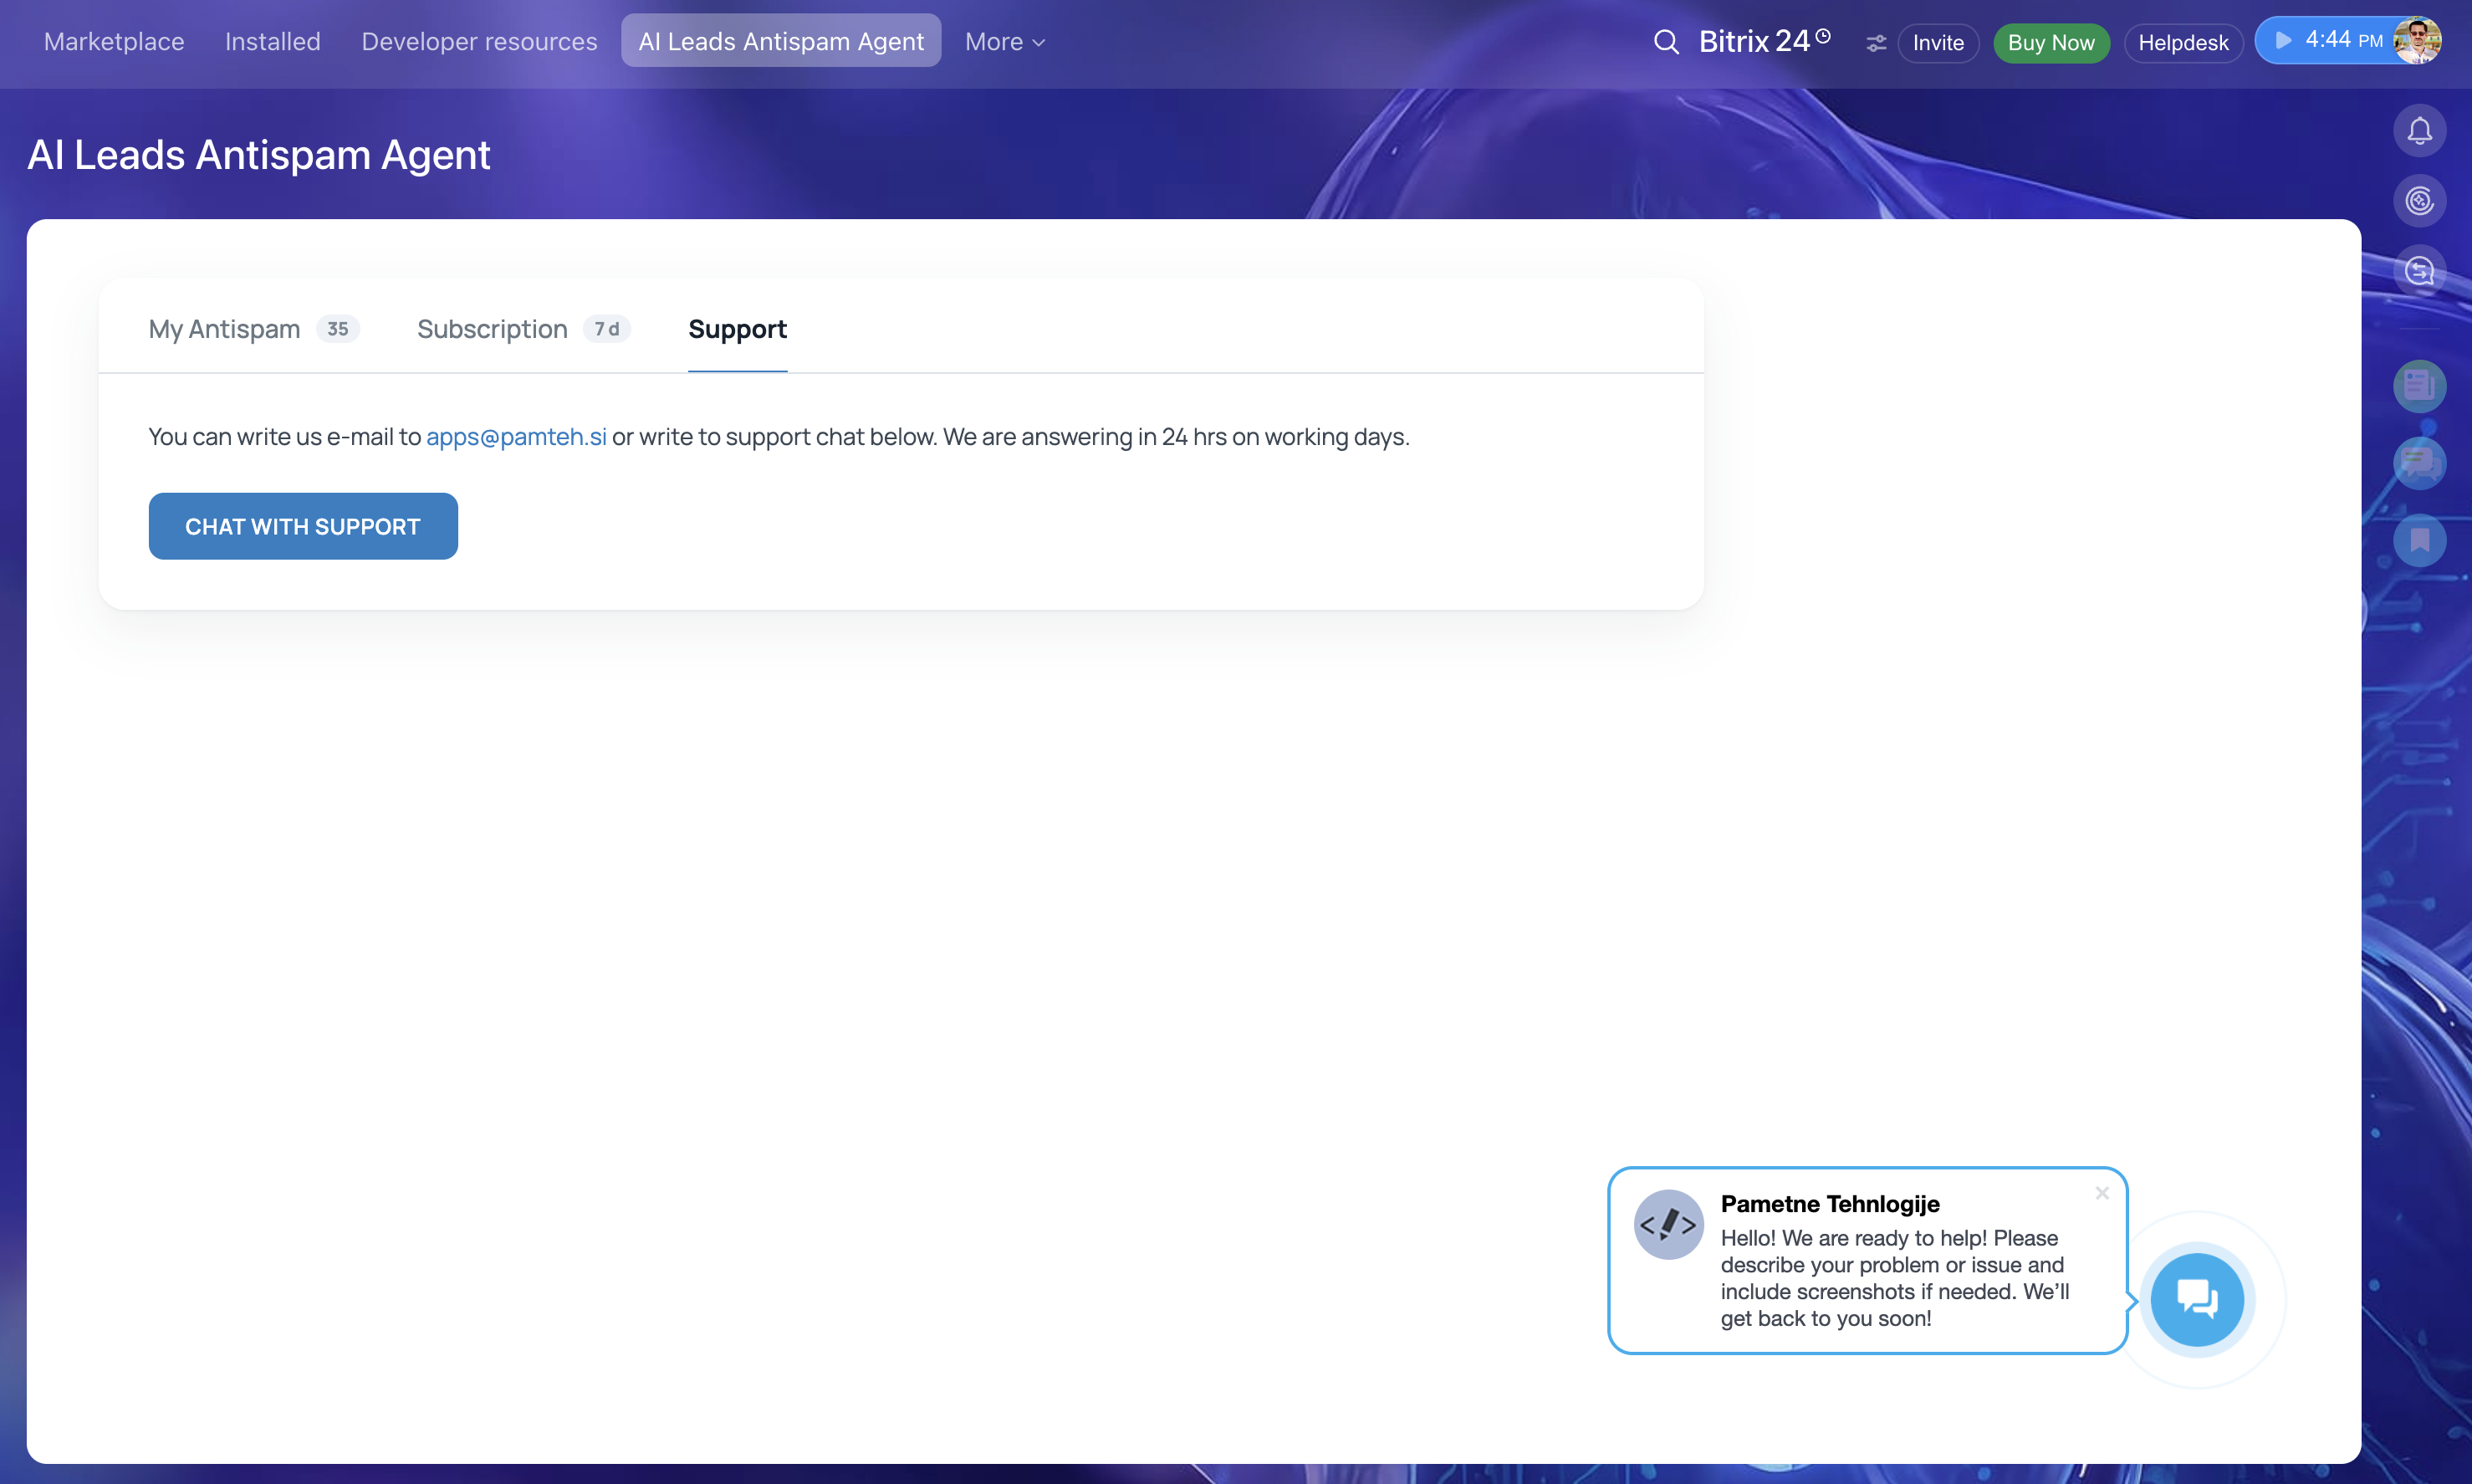This screenshot has height=1484, width=2472.
Task: Click the clock icon beside Bitrix 24
Action: (x=1823, y=36)
